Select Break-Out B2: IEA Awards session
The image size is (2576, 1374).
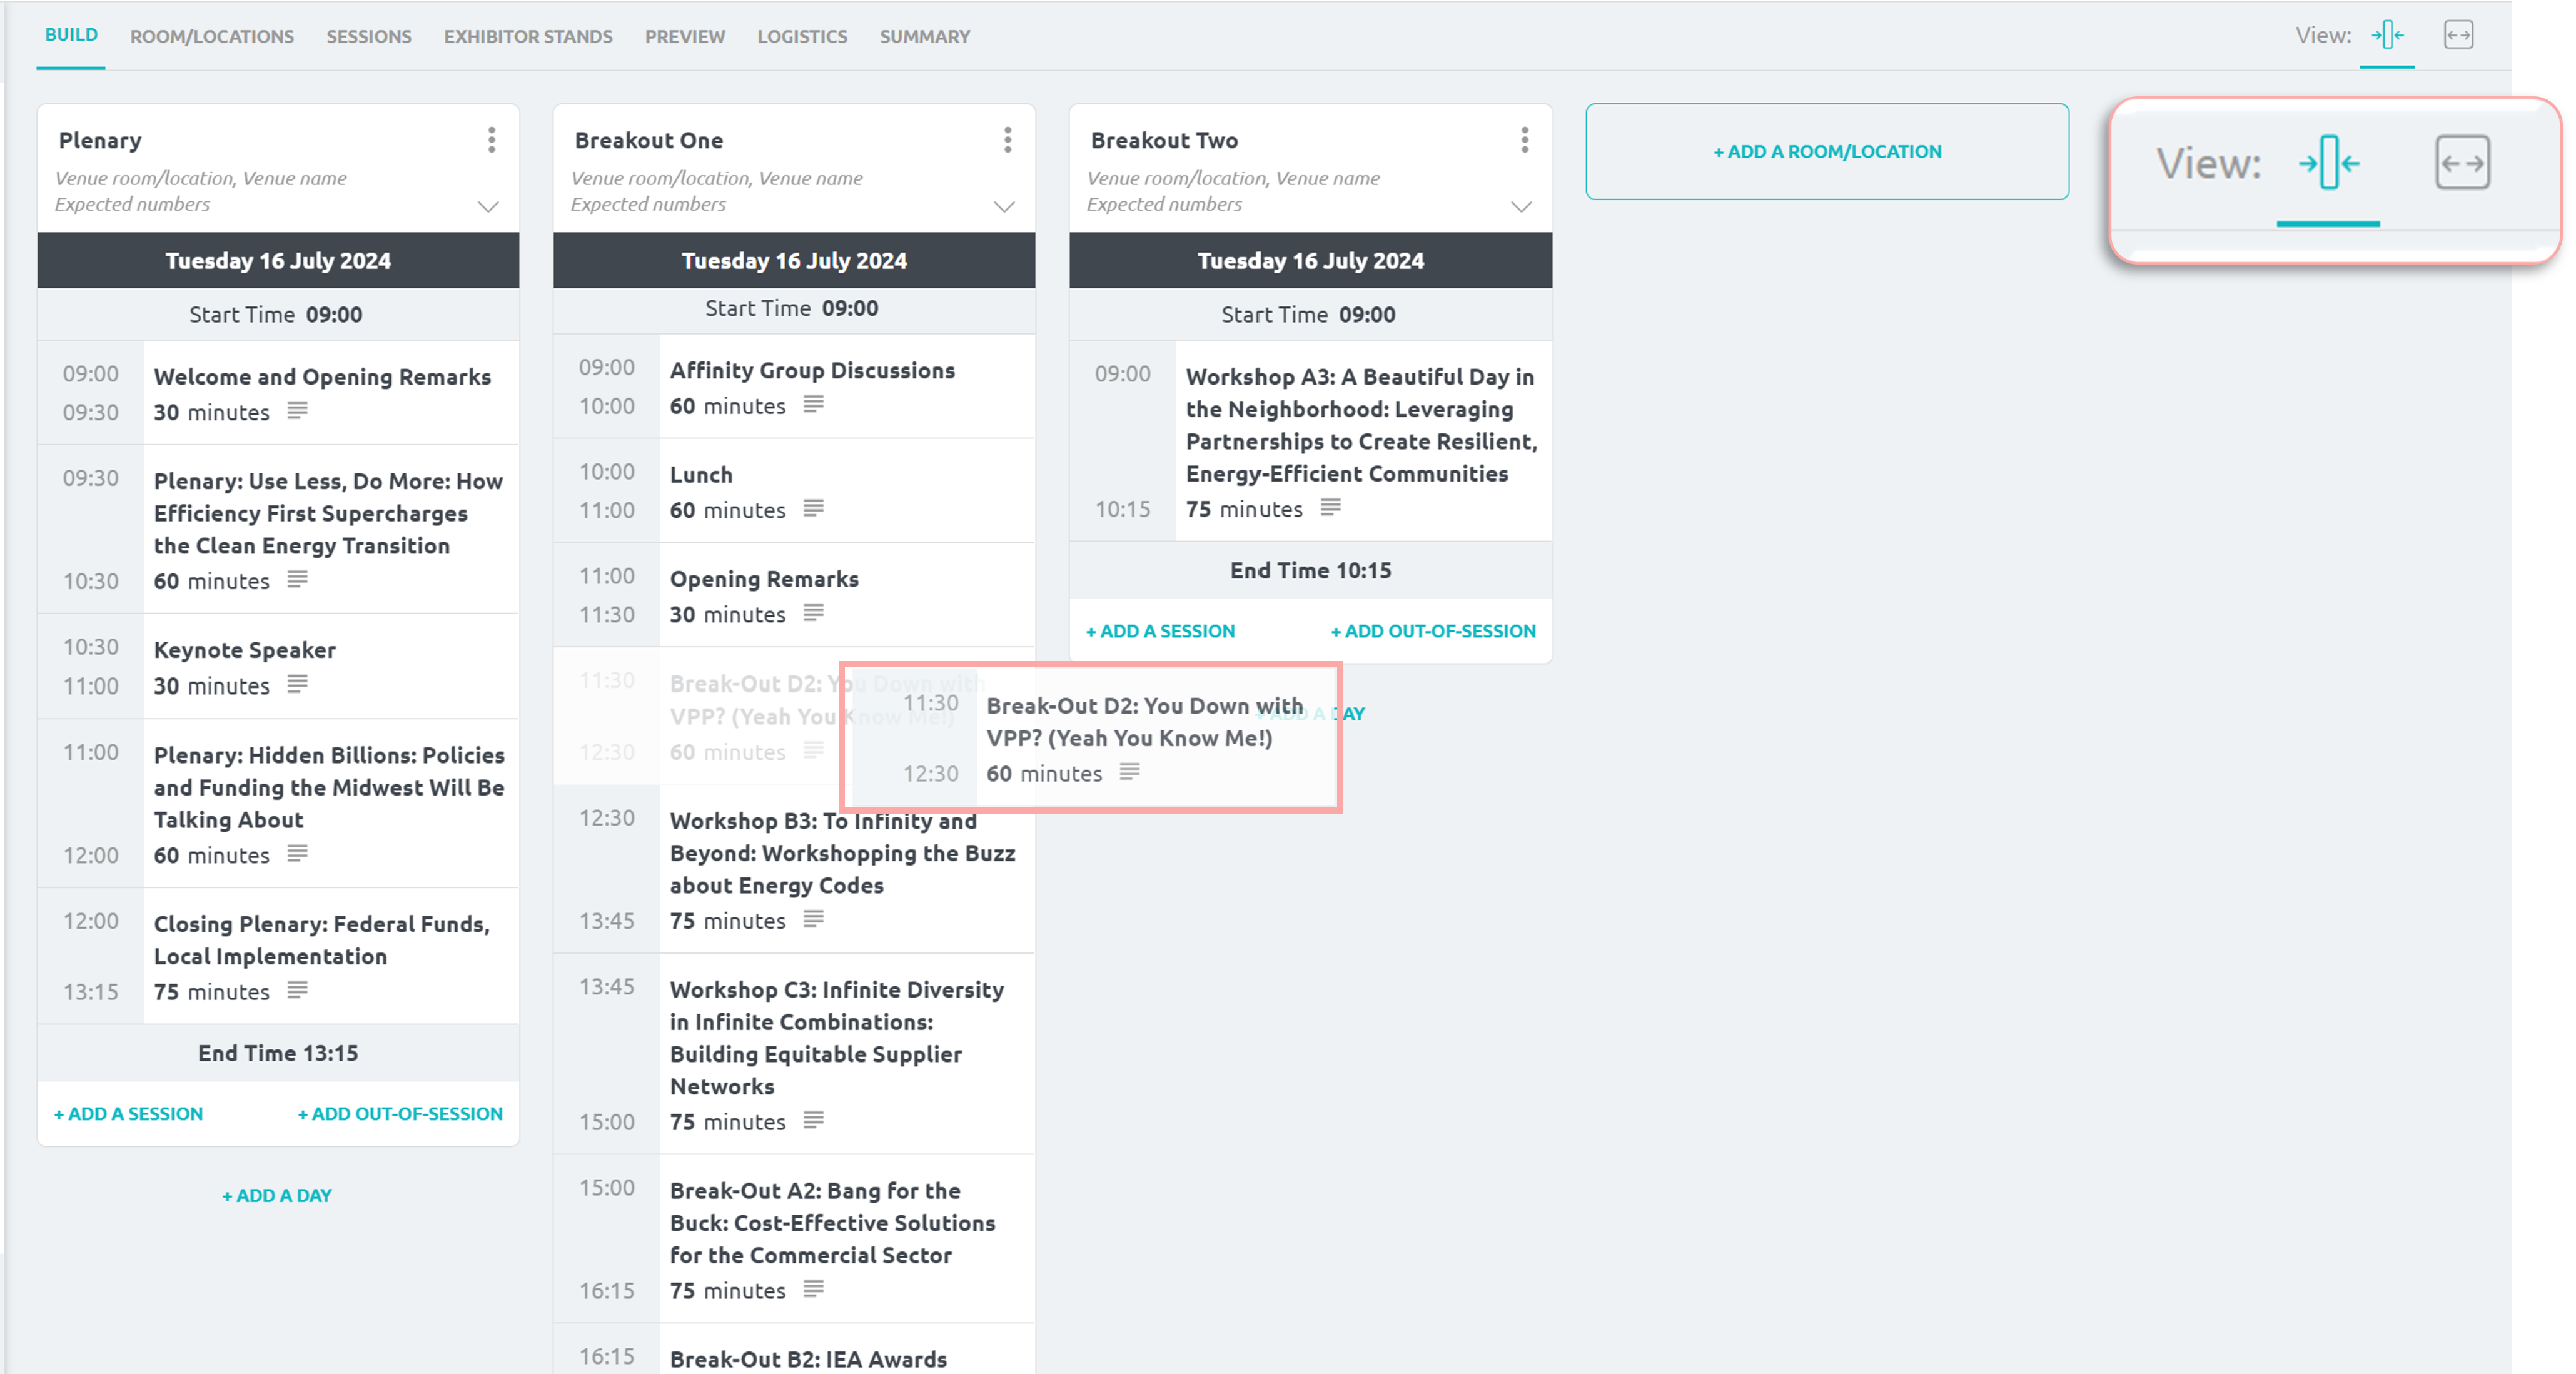tap(808, 1359)
